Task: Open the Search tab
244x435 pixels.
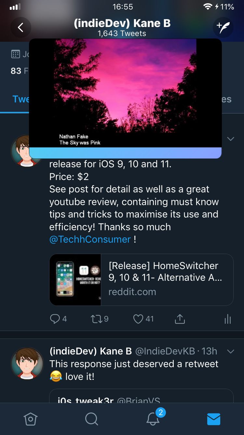Action: [91, 419]
